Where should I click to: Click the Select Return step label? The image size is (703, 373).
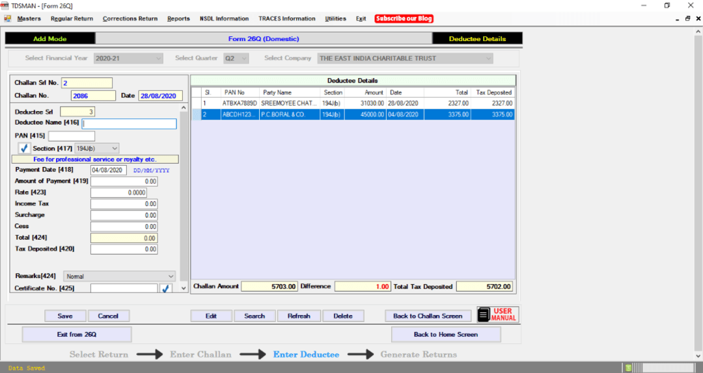pos(99,354)
